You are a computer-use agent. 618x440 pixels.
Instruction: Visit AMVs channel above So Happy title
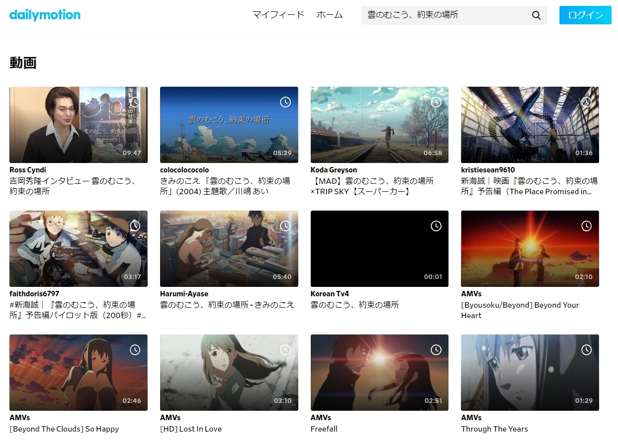pos(19,418)
